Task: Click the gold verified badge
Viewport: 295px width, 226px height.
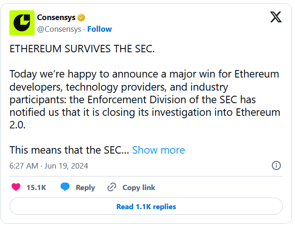Action: click(81, 18)
